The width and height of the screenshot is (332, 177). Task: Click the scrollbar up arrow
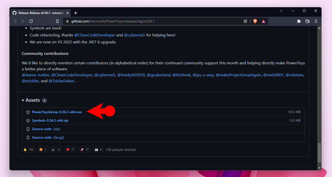pyautogui.click(x=319, y=28)
